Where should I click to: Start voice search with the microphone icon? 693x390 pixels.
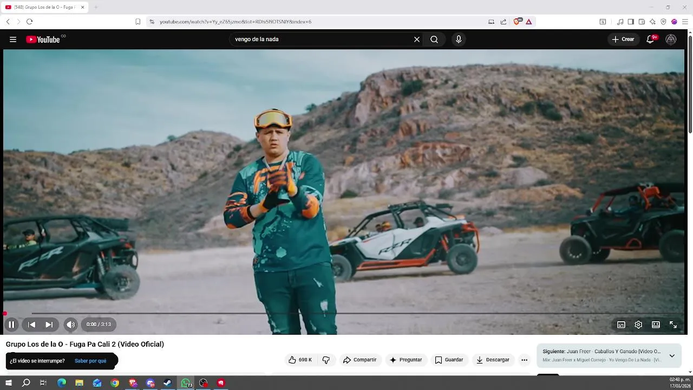click(x=459, y=40)
